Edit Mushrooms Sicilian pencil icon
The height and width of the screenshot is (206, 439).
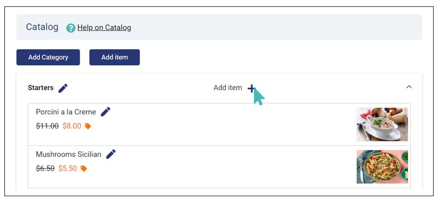111,154
